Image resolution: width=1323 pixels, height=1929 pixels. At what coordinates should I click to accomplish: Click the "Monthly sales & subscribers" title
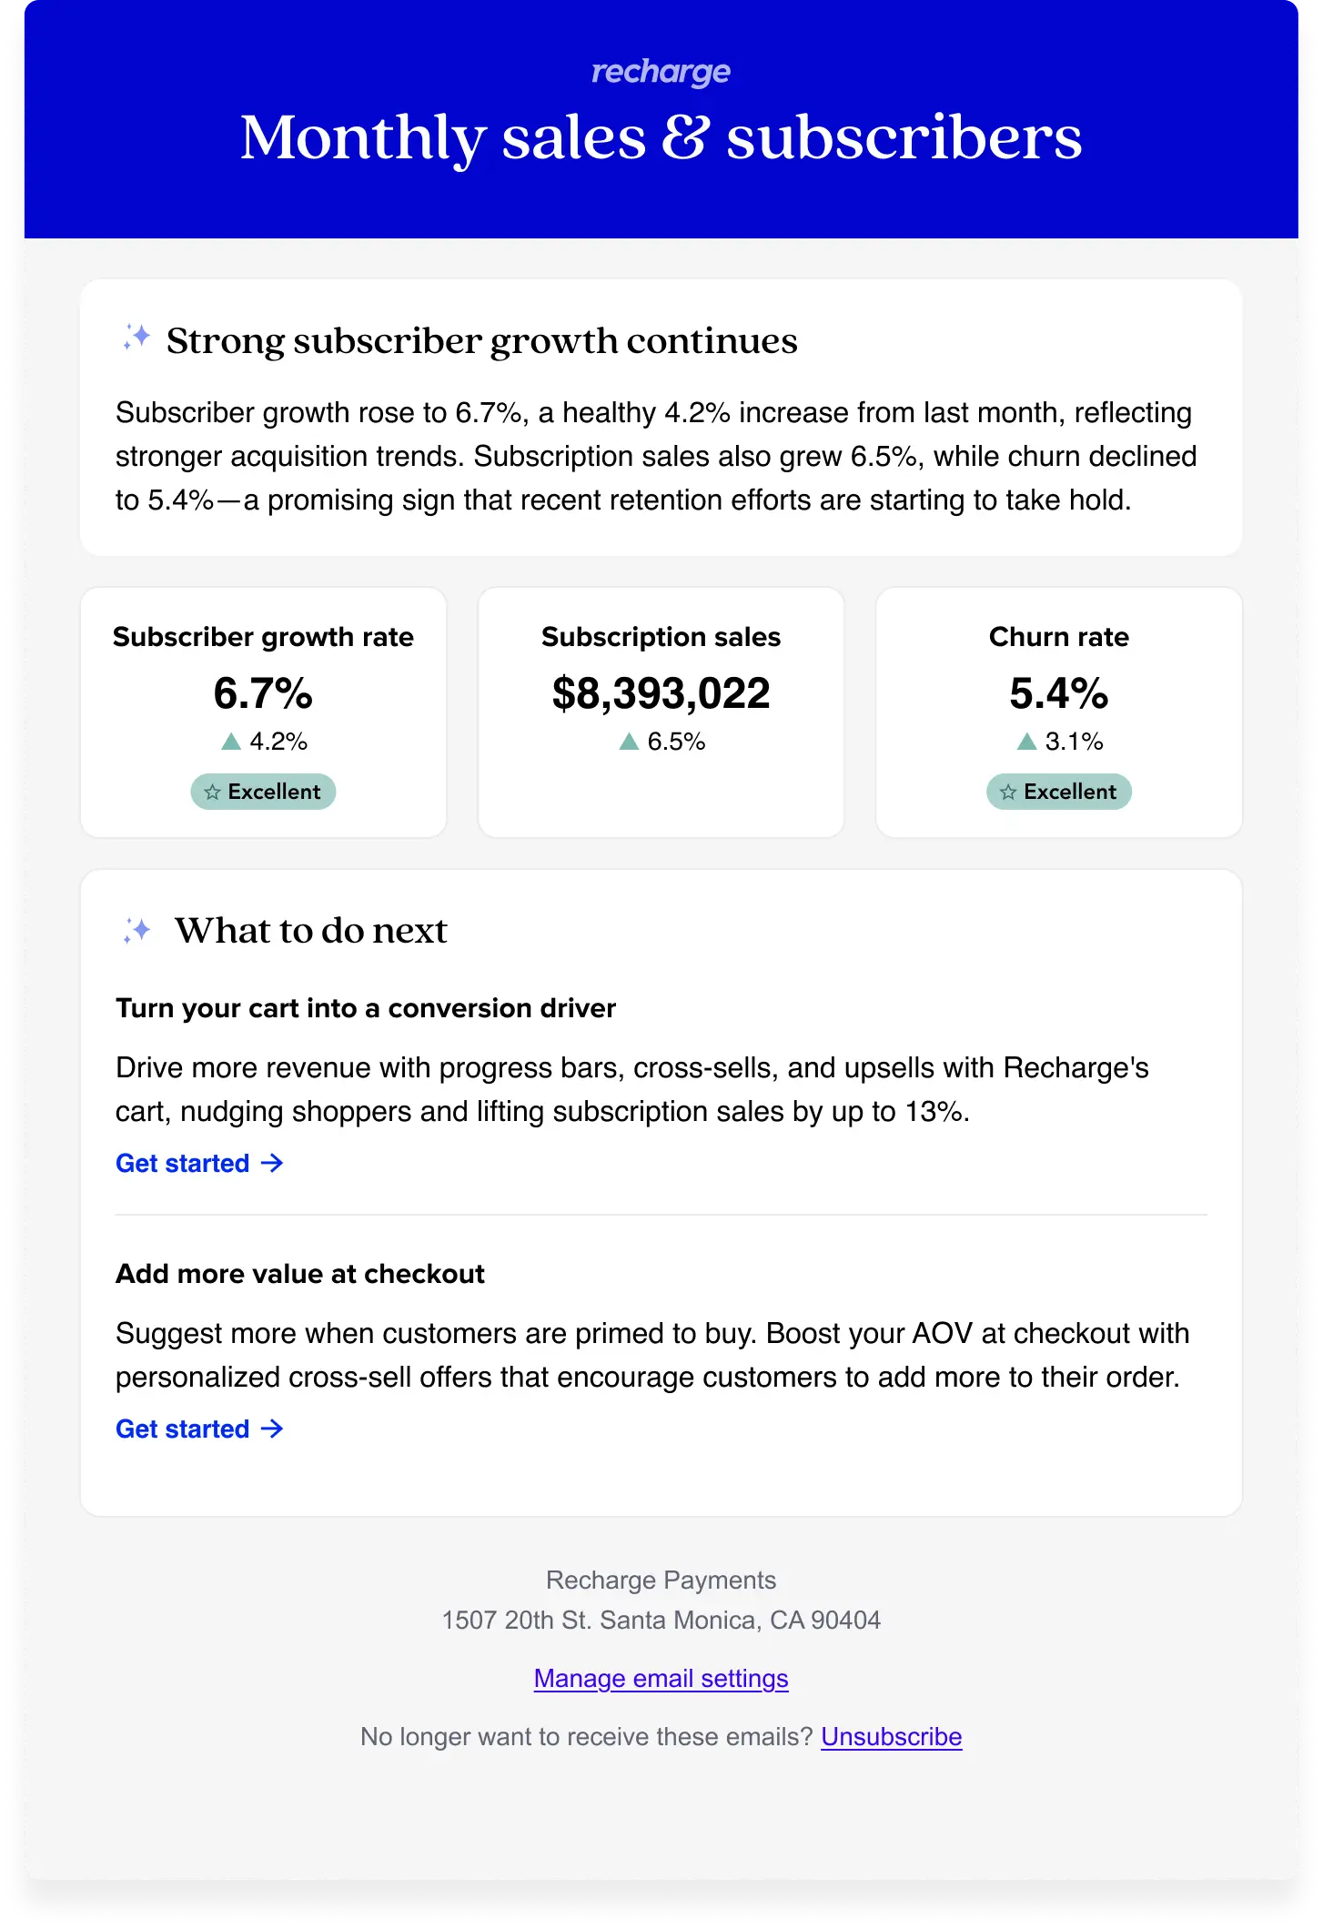(x=661, y=138)
